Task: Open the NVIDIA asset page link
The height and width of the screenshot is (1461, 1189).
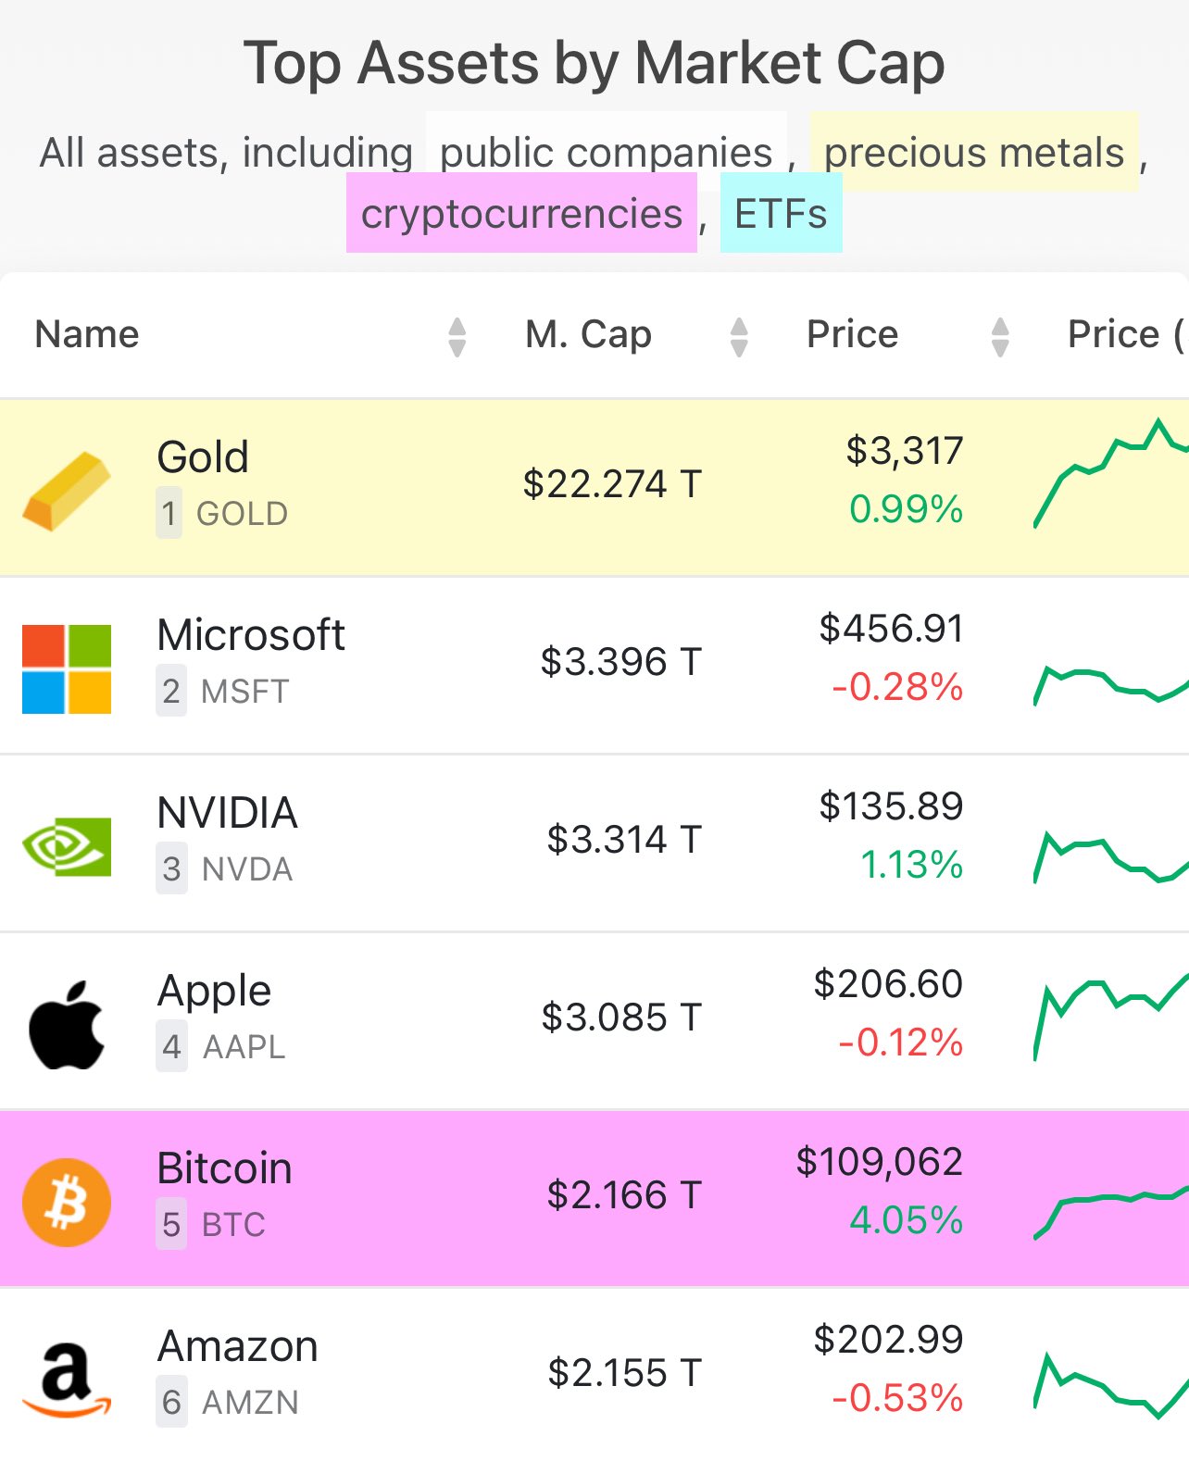Action: (x=228, y=813)
